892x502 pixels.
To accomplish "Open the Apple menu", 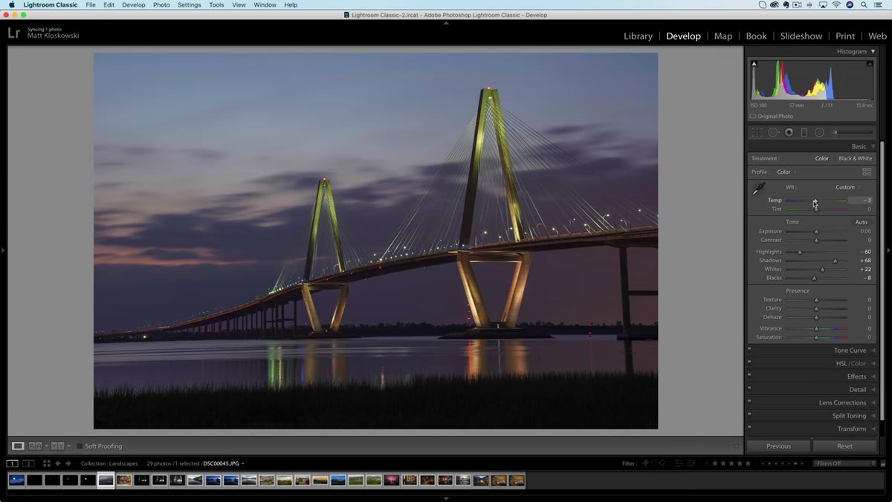I will click(11, 5).
